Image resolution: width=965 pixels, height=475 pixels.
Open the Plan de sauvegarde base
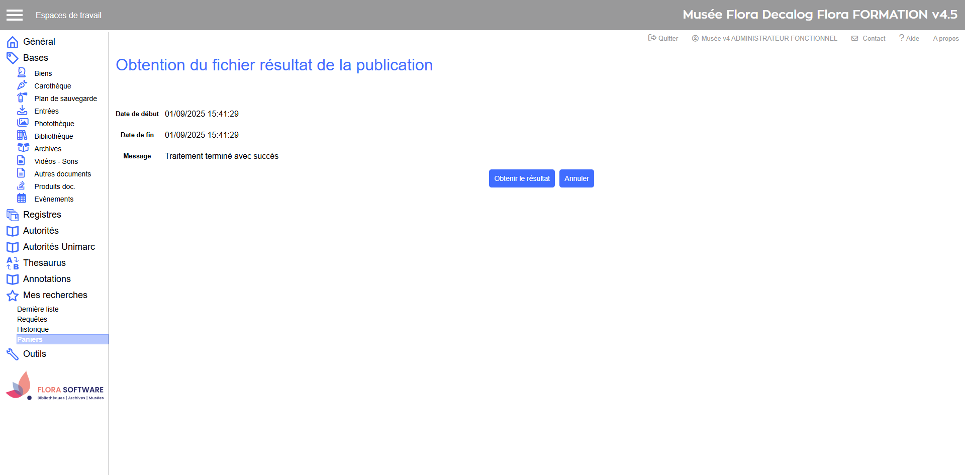[x=65, y=99]
